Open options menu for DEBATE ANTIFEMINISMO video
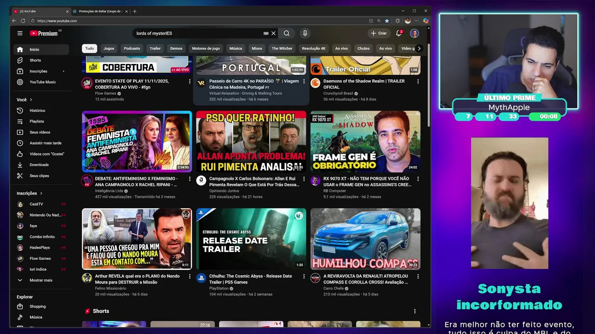595x334 pixels. (190, 179)
